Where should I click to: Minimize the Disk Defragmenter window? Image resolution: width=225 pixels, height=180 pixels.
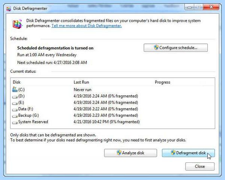click(x=189, y=7)
